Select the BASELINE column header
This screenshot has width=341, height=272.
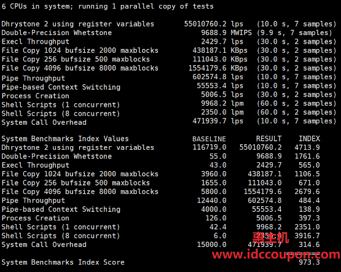coord(210,139)
